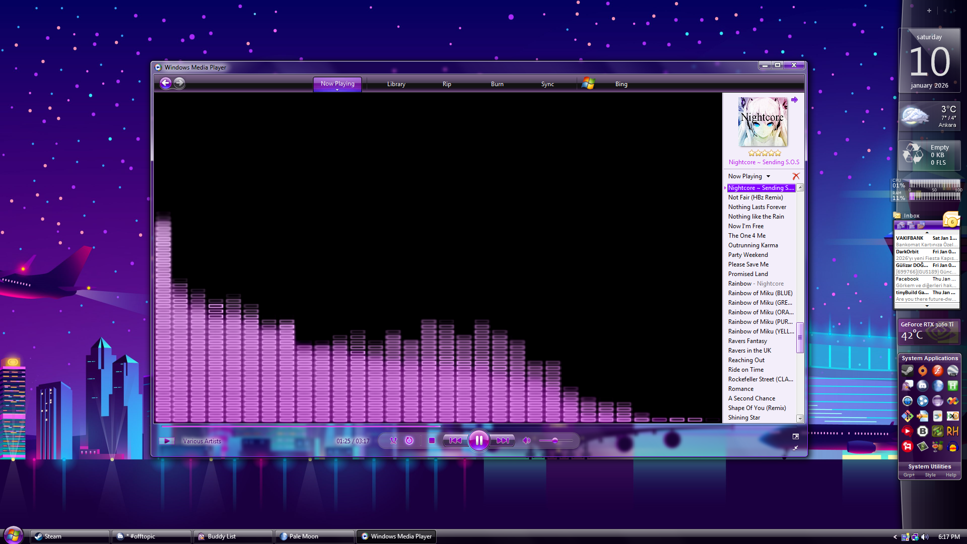Screen dimensions: 967x544
Task: Select 'Rainbow of Miku (BLUE)' in playlist
Action: (760, 293)
